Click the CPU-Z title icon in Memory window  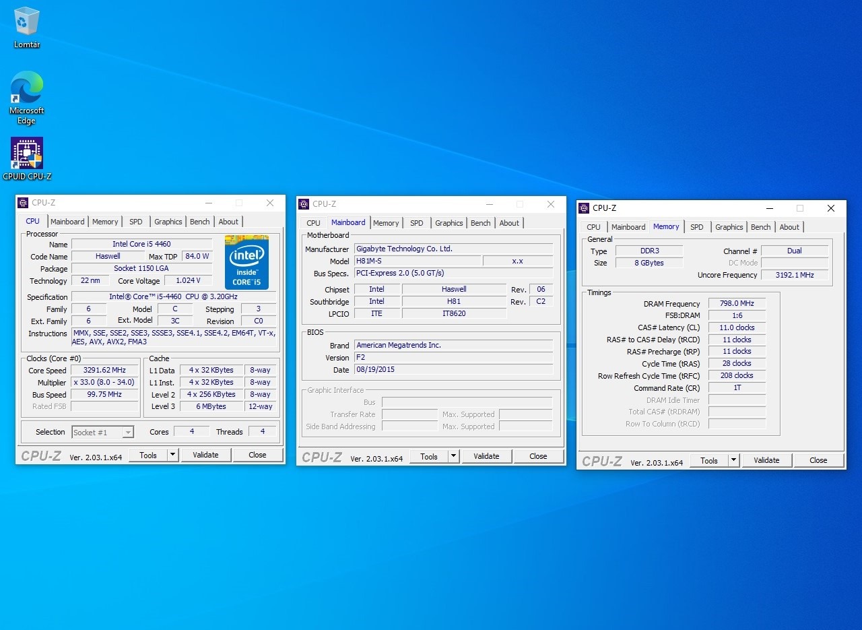[x=584, y=208]
